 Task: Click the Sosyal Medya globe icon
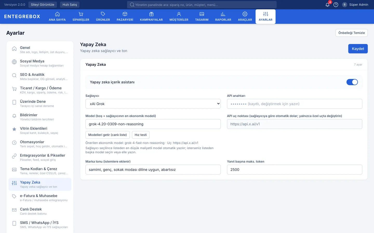pos(14,62)
